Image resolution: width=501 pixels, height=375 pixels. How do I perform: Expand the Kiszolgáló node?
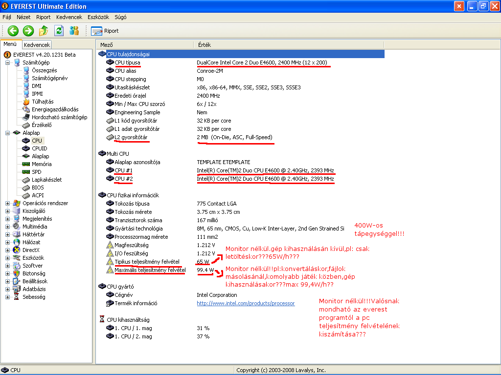pos(7,211)
